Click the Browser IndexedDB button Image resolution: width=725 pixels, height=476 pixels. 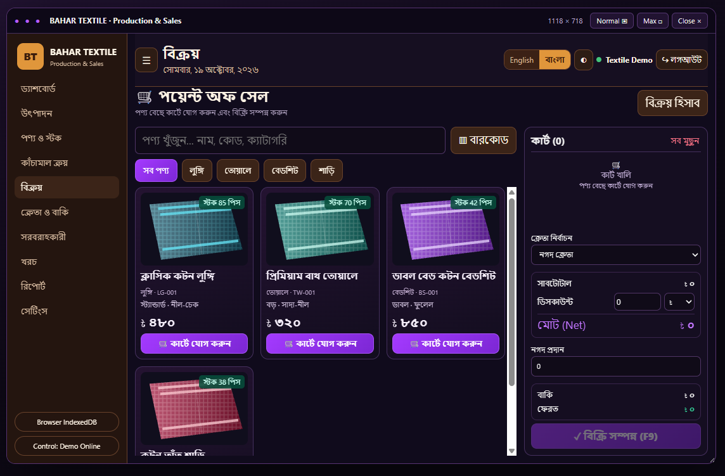[67, 422]
